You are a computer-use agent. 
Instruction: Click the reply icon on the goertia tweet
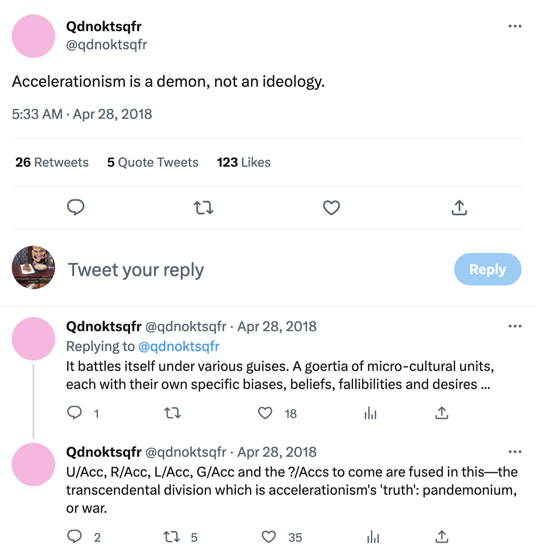(x=75, y=412)
